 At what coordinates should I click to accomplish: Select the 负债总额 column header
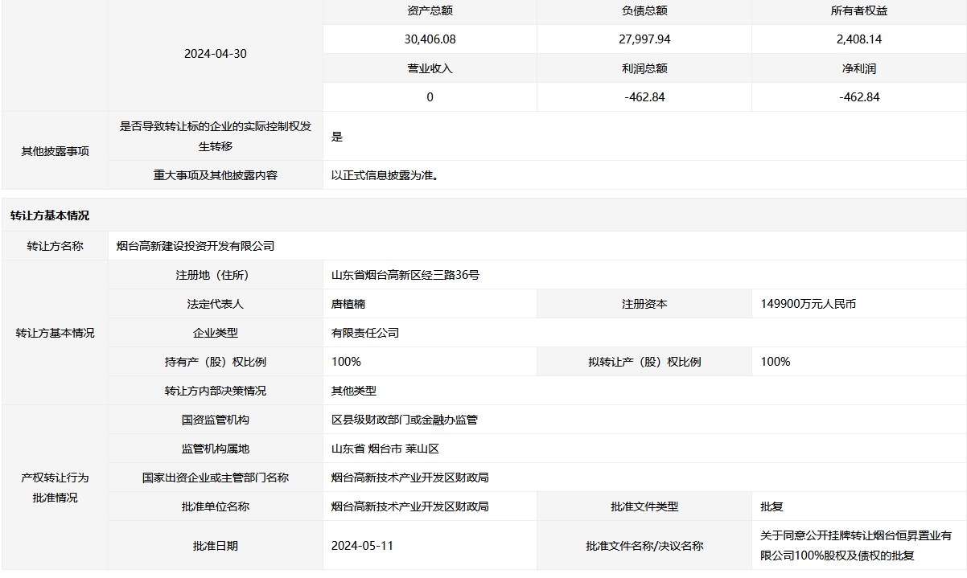(644, 11)
